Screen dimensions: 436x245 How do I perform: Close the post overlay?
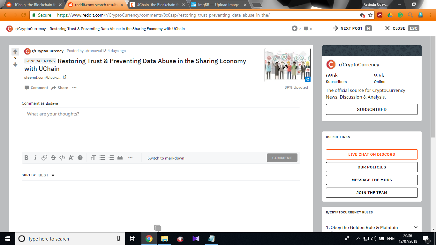point(402,28)
